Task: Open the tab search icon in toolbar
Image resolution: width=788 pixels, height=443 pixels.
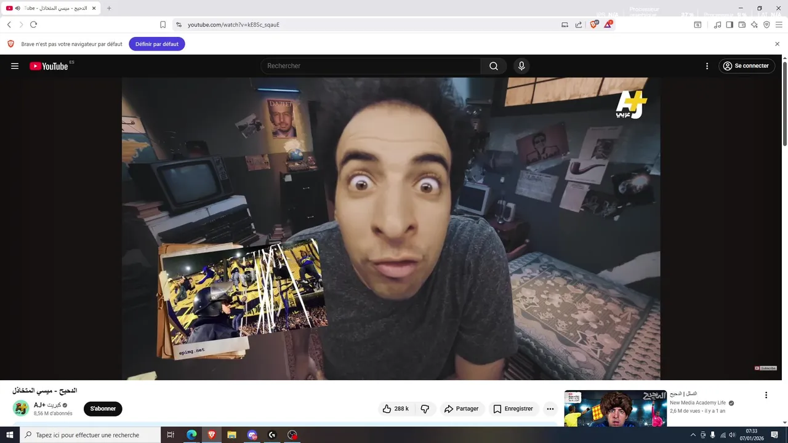Action: 698,25
